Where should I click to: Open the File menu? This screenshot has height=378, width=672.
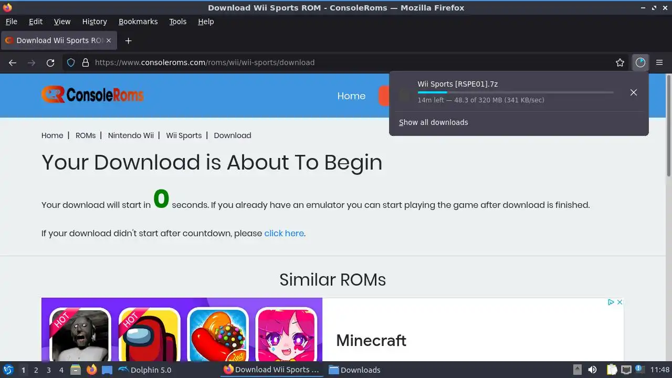coord(11,22)
